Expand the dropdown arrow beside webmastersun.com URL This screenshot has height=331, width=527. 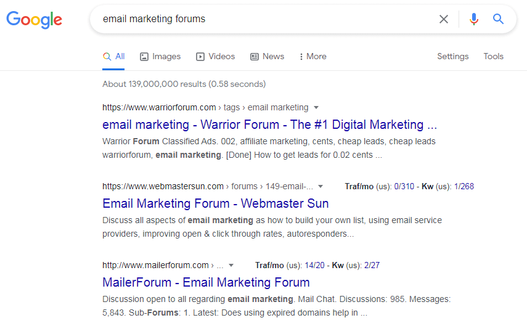[x=321, y=187]
